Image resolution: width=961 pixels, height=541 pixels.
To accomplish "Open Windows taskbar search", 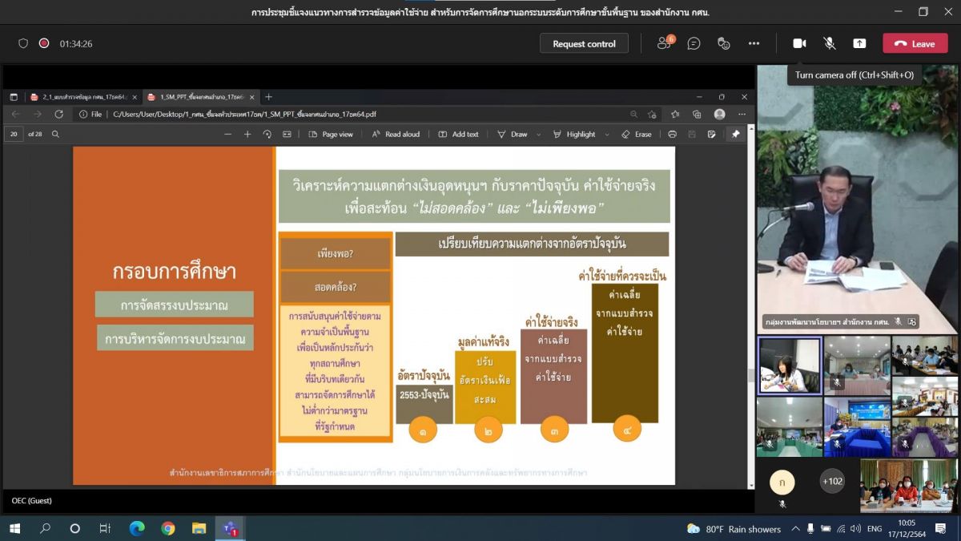I will tap(45, 528).
